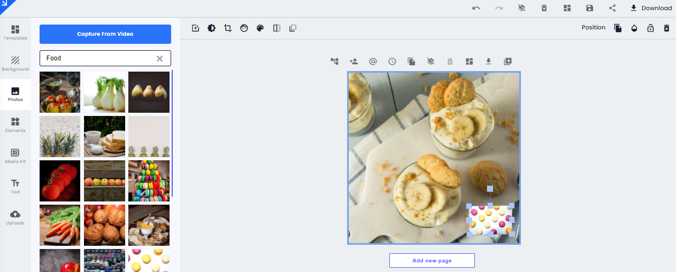This screenshot has height=272, width=676.
Task: Select the apples on shelf photo
Action: pyautogui.click(x=104, y=181)
